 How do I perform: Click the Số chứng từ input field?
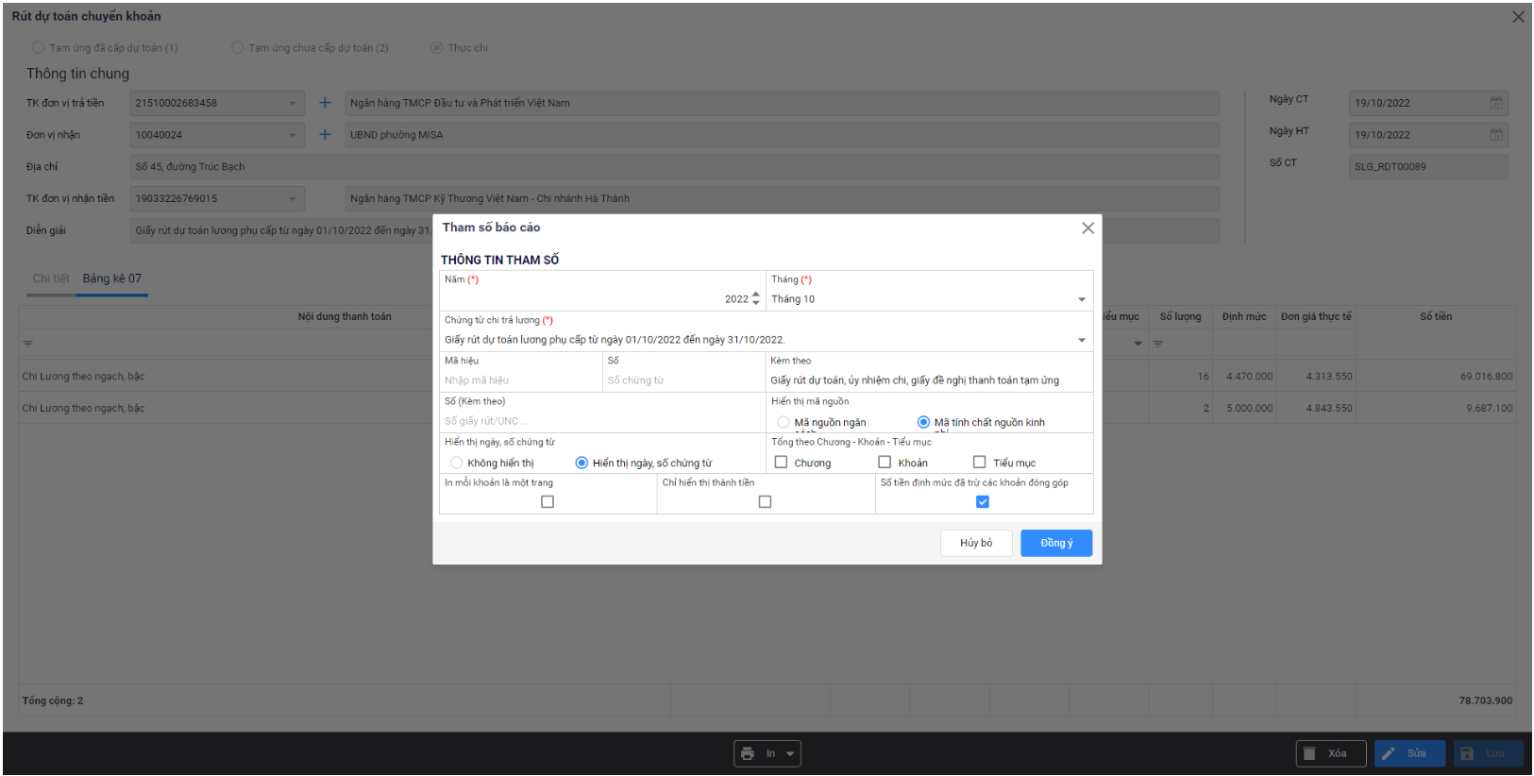pyautogui.click(x=683, y=380)
